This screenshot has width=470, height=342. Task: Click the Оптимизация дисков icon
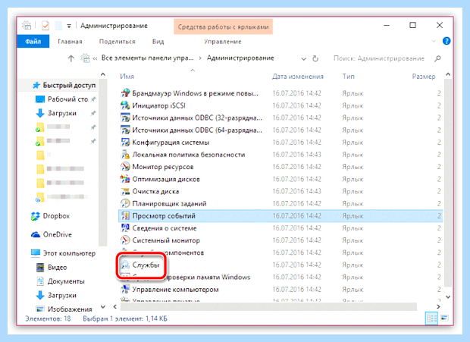pos(125,179)
